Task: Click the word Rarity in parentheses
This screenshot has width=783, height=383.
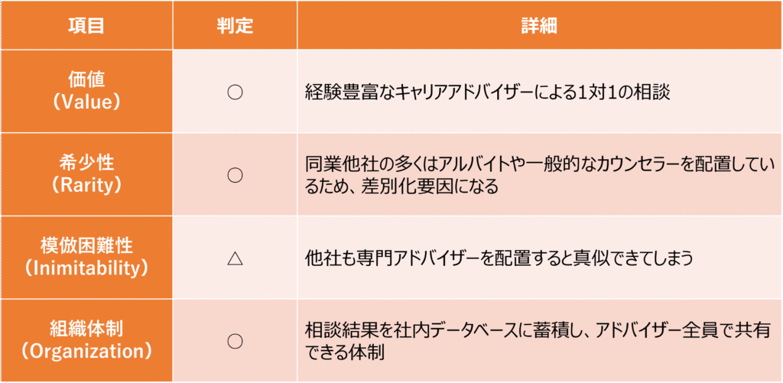Action: [x=86, y=185]
